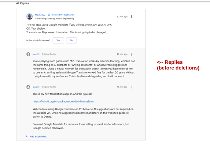210x147 pixels.
Task: Open the three-dot menu on MosheTLV's reply
Action: (132, 16)
